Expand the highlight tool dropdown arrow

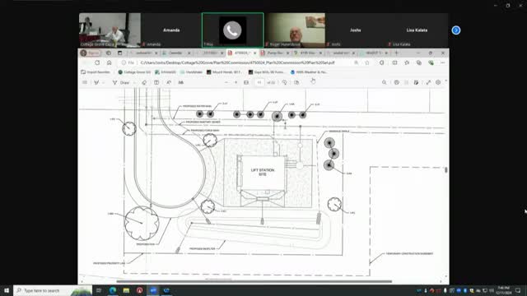click(x=103, y=82)
